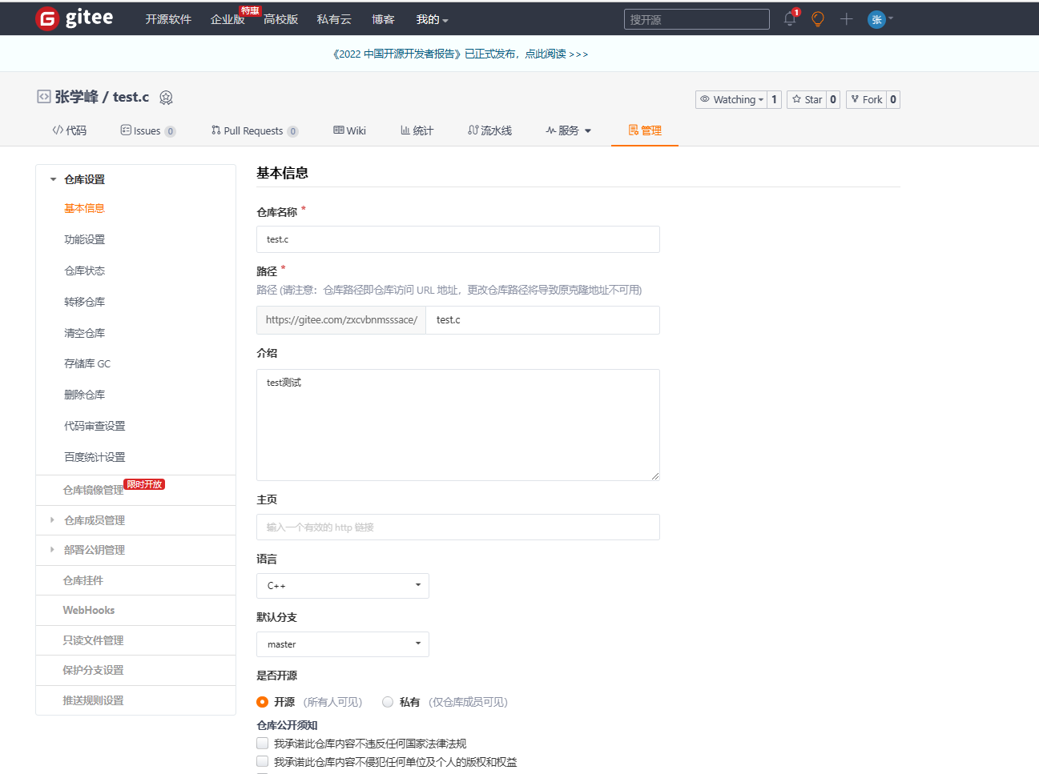Open WebHooks in sidebar
1039x774 pixels.
89,610
